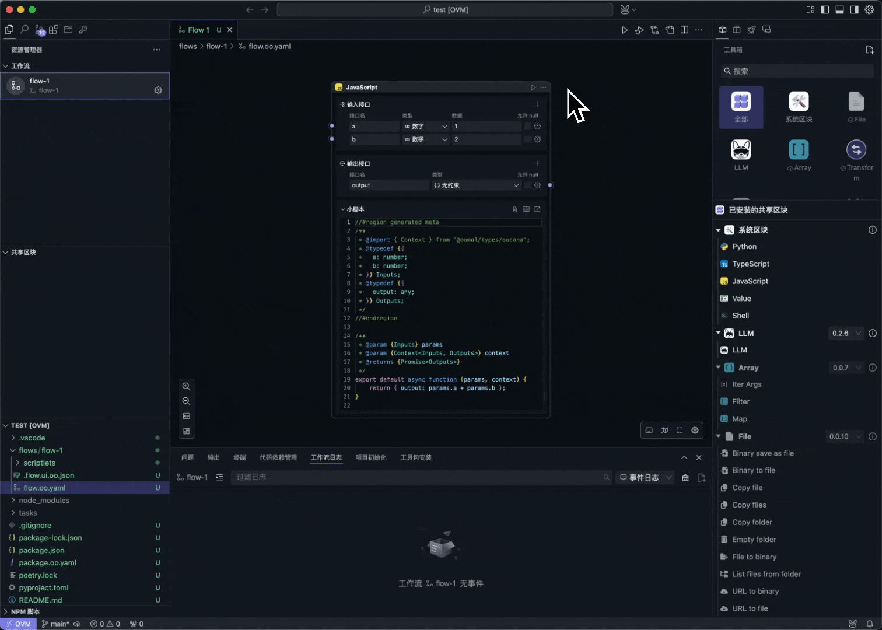882x630 pixels.
Task: Open the LLM version 0.2.6 dropdown
Action: tap(845, 333)
